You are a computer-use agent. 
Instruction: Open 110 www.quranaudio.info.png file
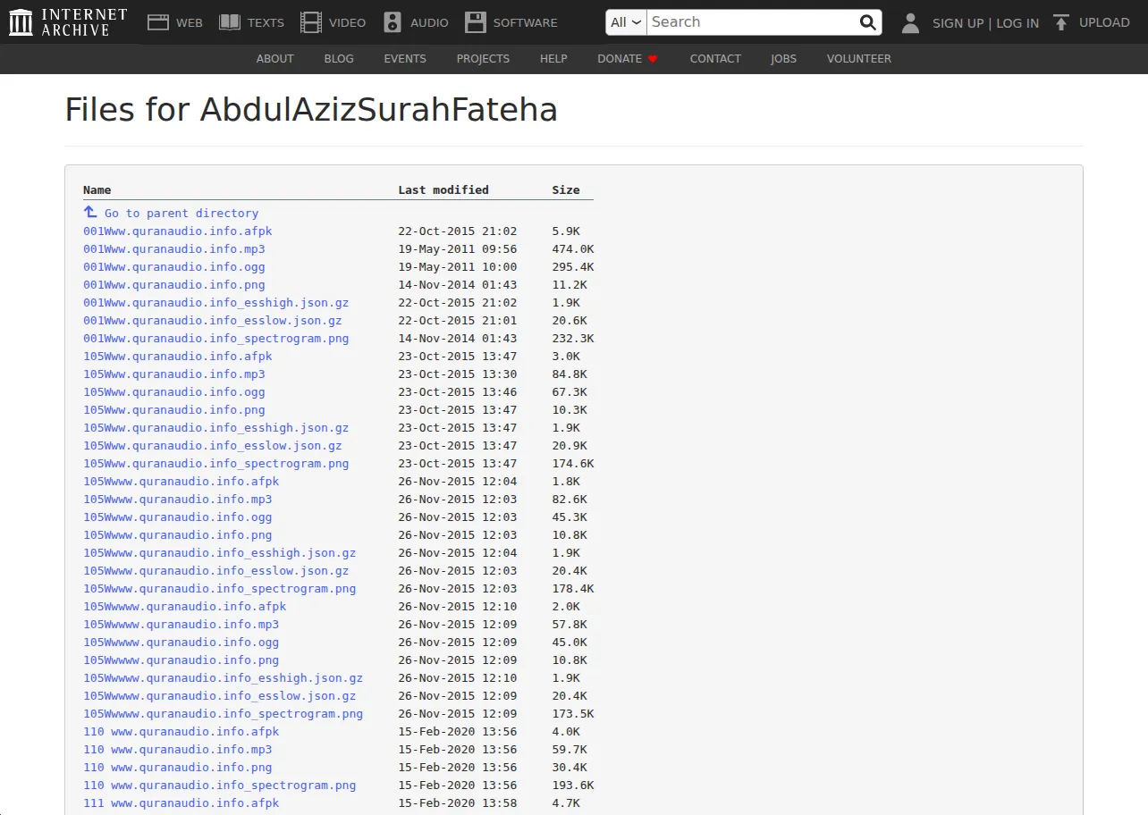coord(178,768)
